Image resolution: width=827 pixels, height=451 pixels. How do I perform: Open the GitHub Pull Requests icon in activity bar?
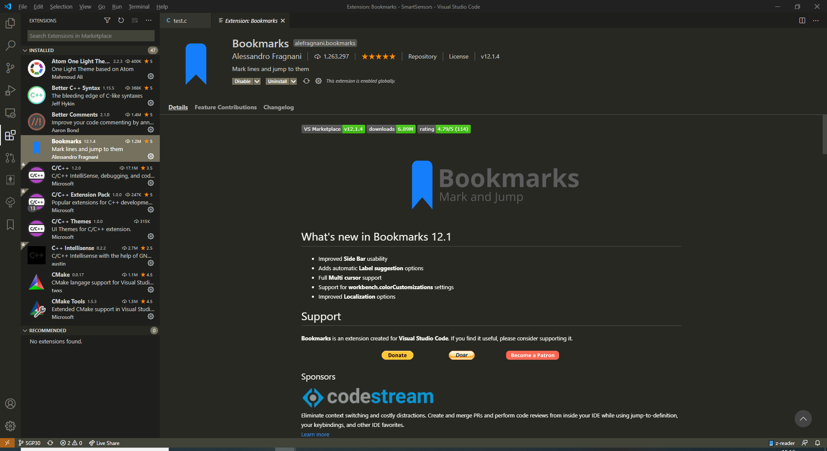[x=10, y=158]
